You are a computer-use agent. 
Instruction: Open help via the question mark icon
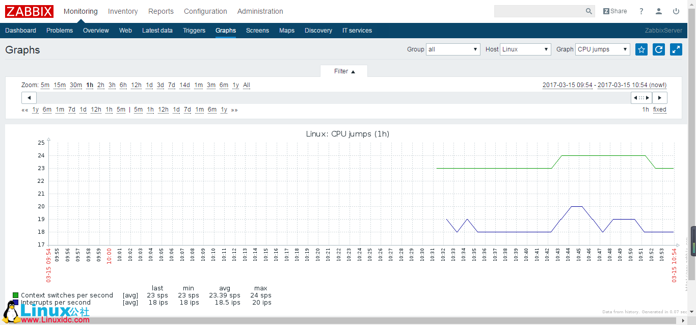(641, 11)
